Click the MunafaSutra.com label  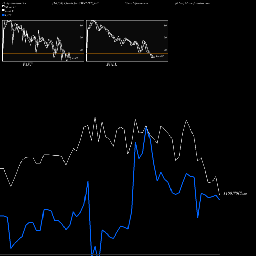tap(198, 3)
